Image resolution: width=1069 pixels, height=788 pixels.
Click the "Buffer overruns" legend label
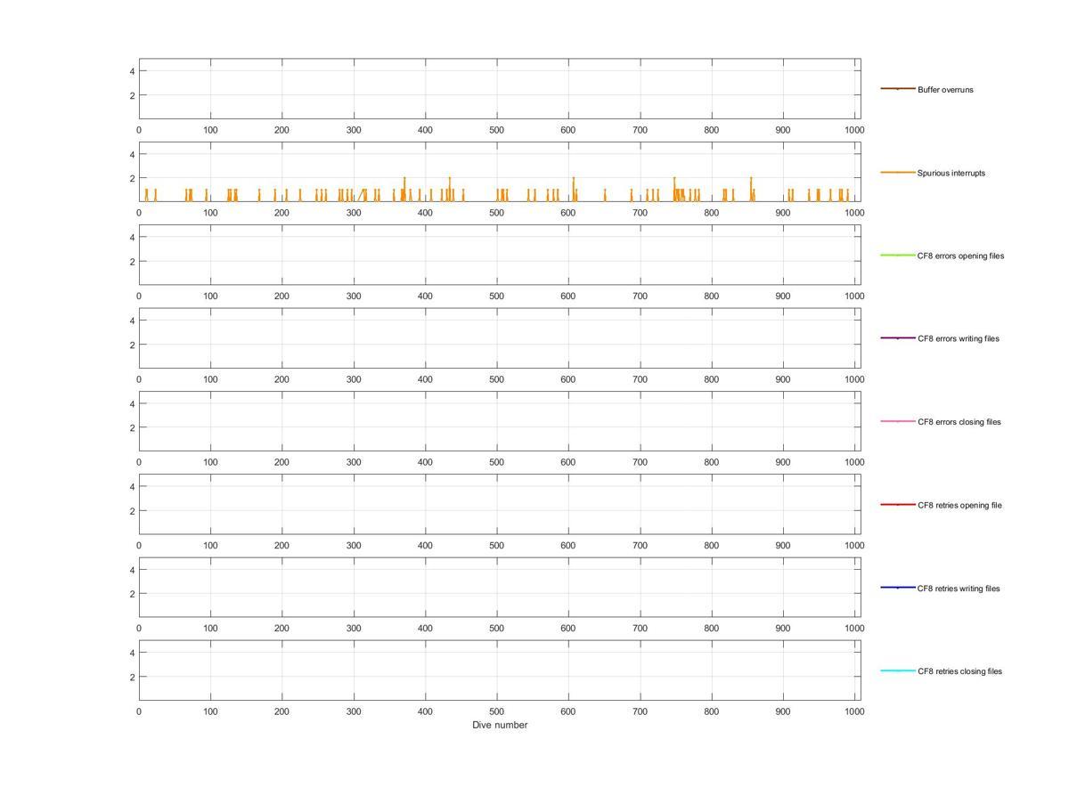(945, 90)
